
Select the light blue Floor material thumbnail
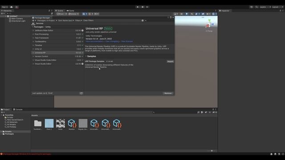pyautogui.click(x=49, y=124)
